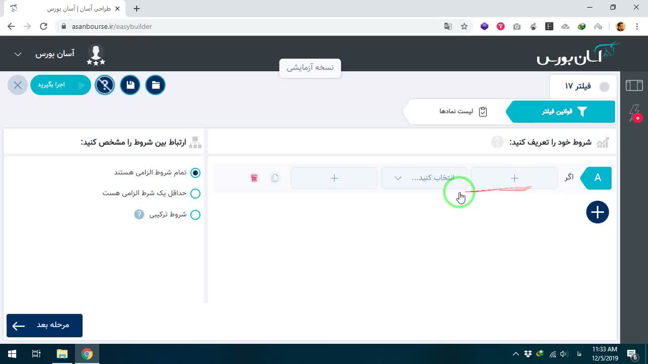Click the crossed-out help circle icon
The width and height of the screenshot is (648, 364).
[x=105, y=85]
